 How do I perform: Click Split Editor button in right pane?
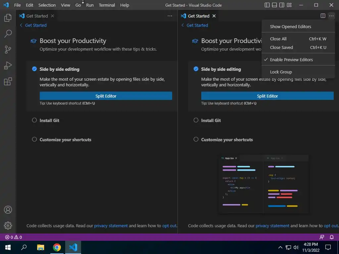click(x=267, y=96)
